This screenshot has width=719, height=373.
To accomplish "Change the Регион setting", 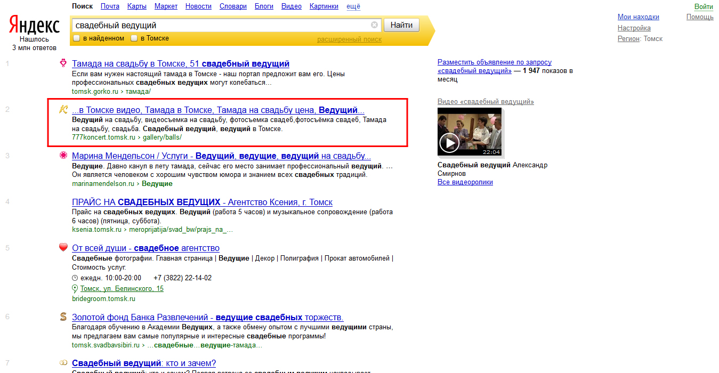I will point(628,39).
